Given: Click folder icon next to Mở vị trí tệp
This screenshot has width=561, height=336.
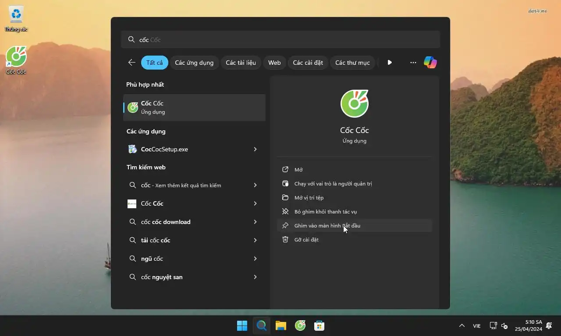Looking at the screenshot, I should tap(285, 198).
